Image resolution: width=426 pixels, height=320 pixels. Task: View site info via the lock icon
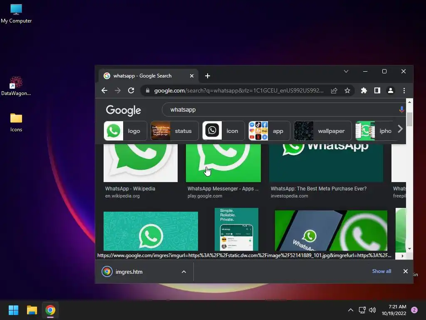click(x=148, y=90)
